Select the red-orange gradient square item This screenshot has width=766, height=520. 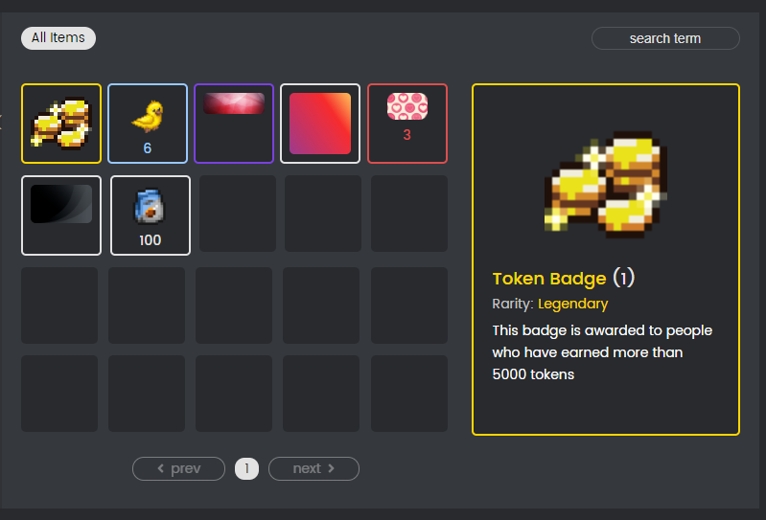[x=320, y=124]
